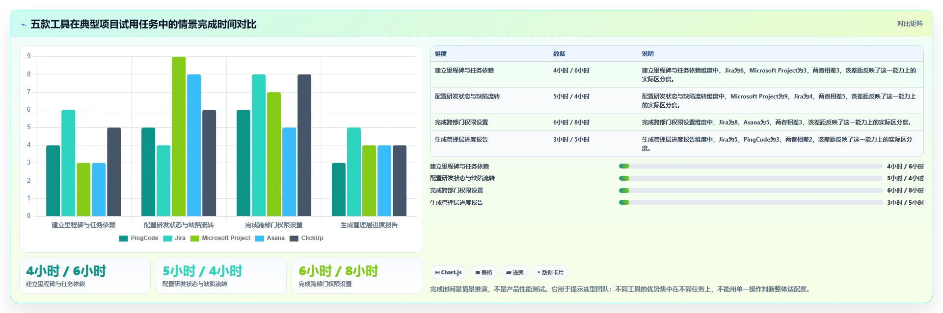Click the 进度 tag chip

point(514,272)
